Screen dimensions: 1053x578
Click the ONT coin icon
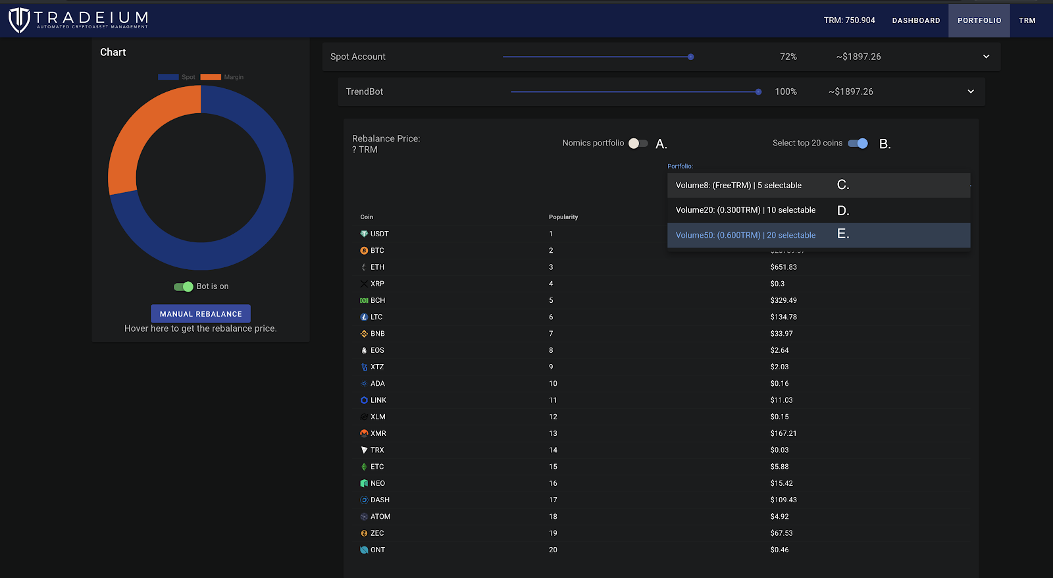tap(364, 550)
